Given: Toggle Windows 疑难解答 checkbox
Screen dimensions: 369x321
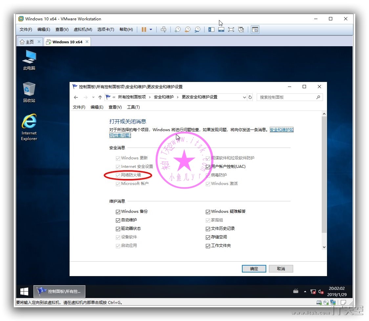Looking at the screenshot, I should pos(208,212).
